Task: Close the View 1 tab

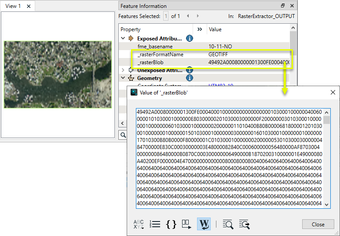Action: click(x=29, y=6)
